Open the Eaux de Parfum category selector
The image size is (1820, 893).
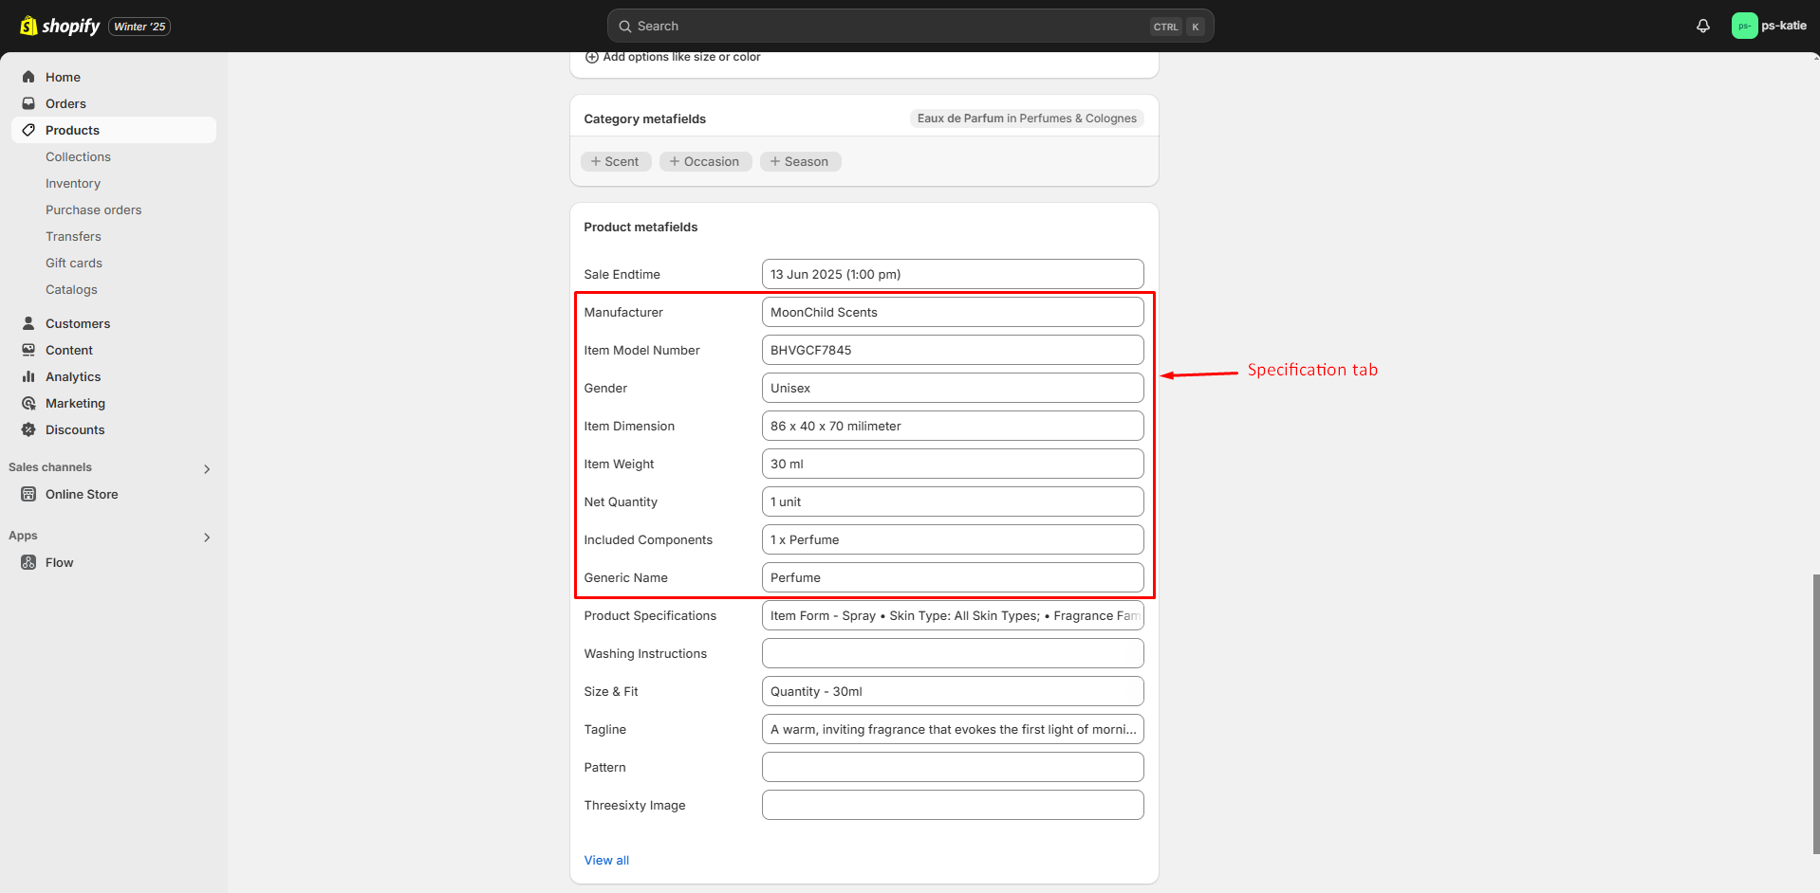[x=1026, y=118]
